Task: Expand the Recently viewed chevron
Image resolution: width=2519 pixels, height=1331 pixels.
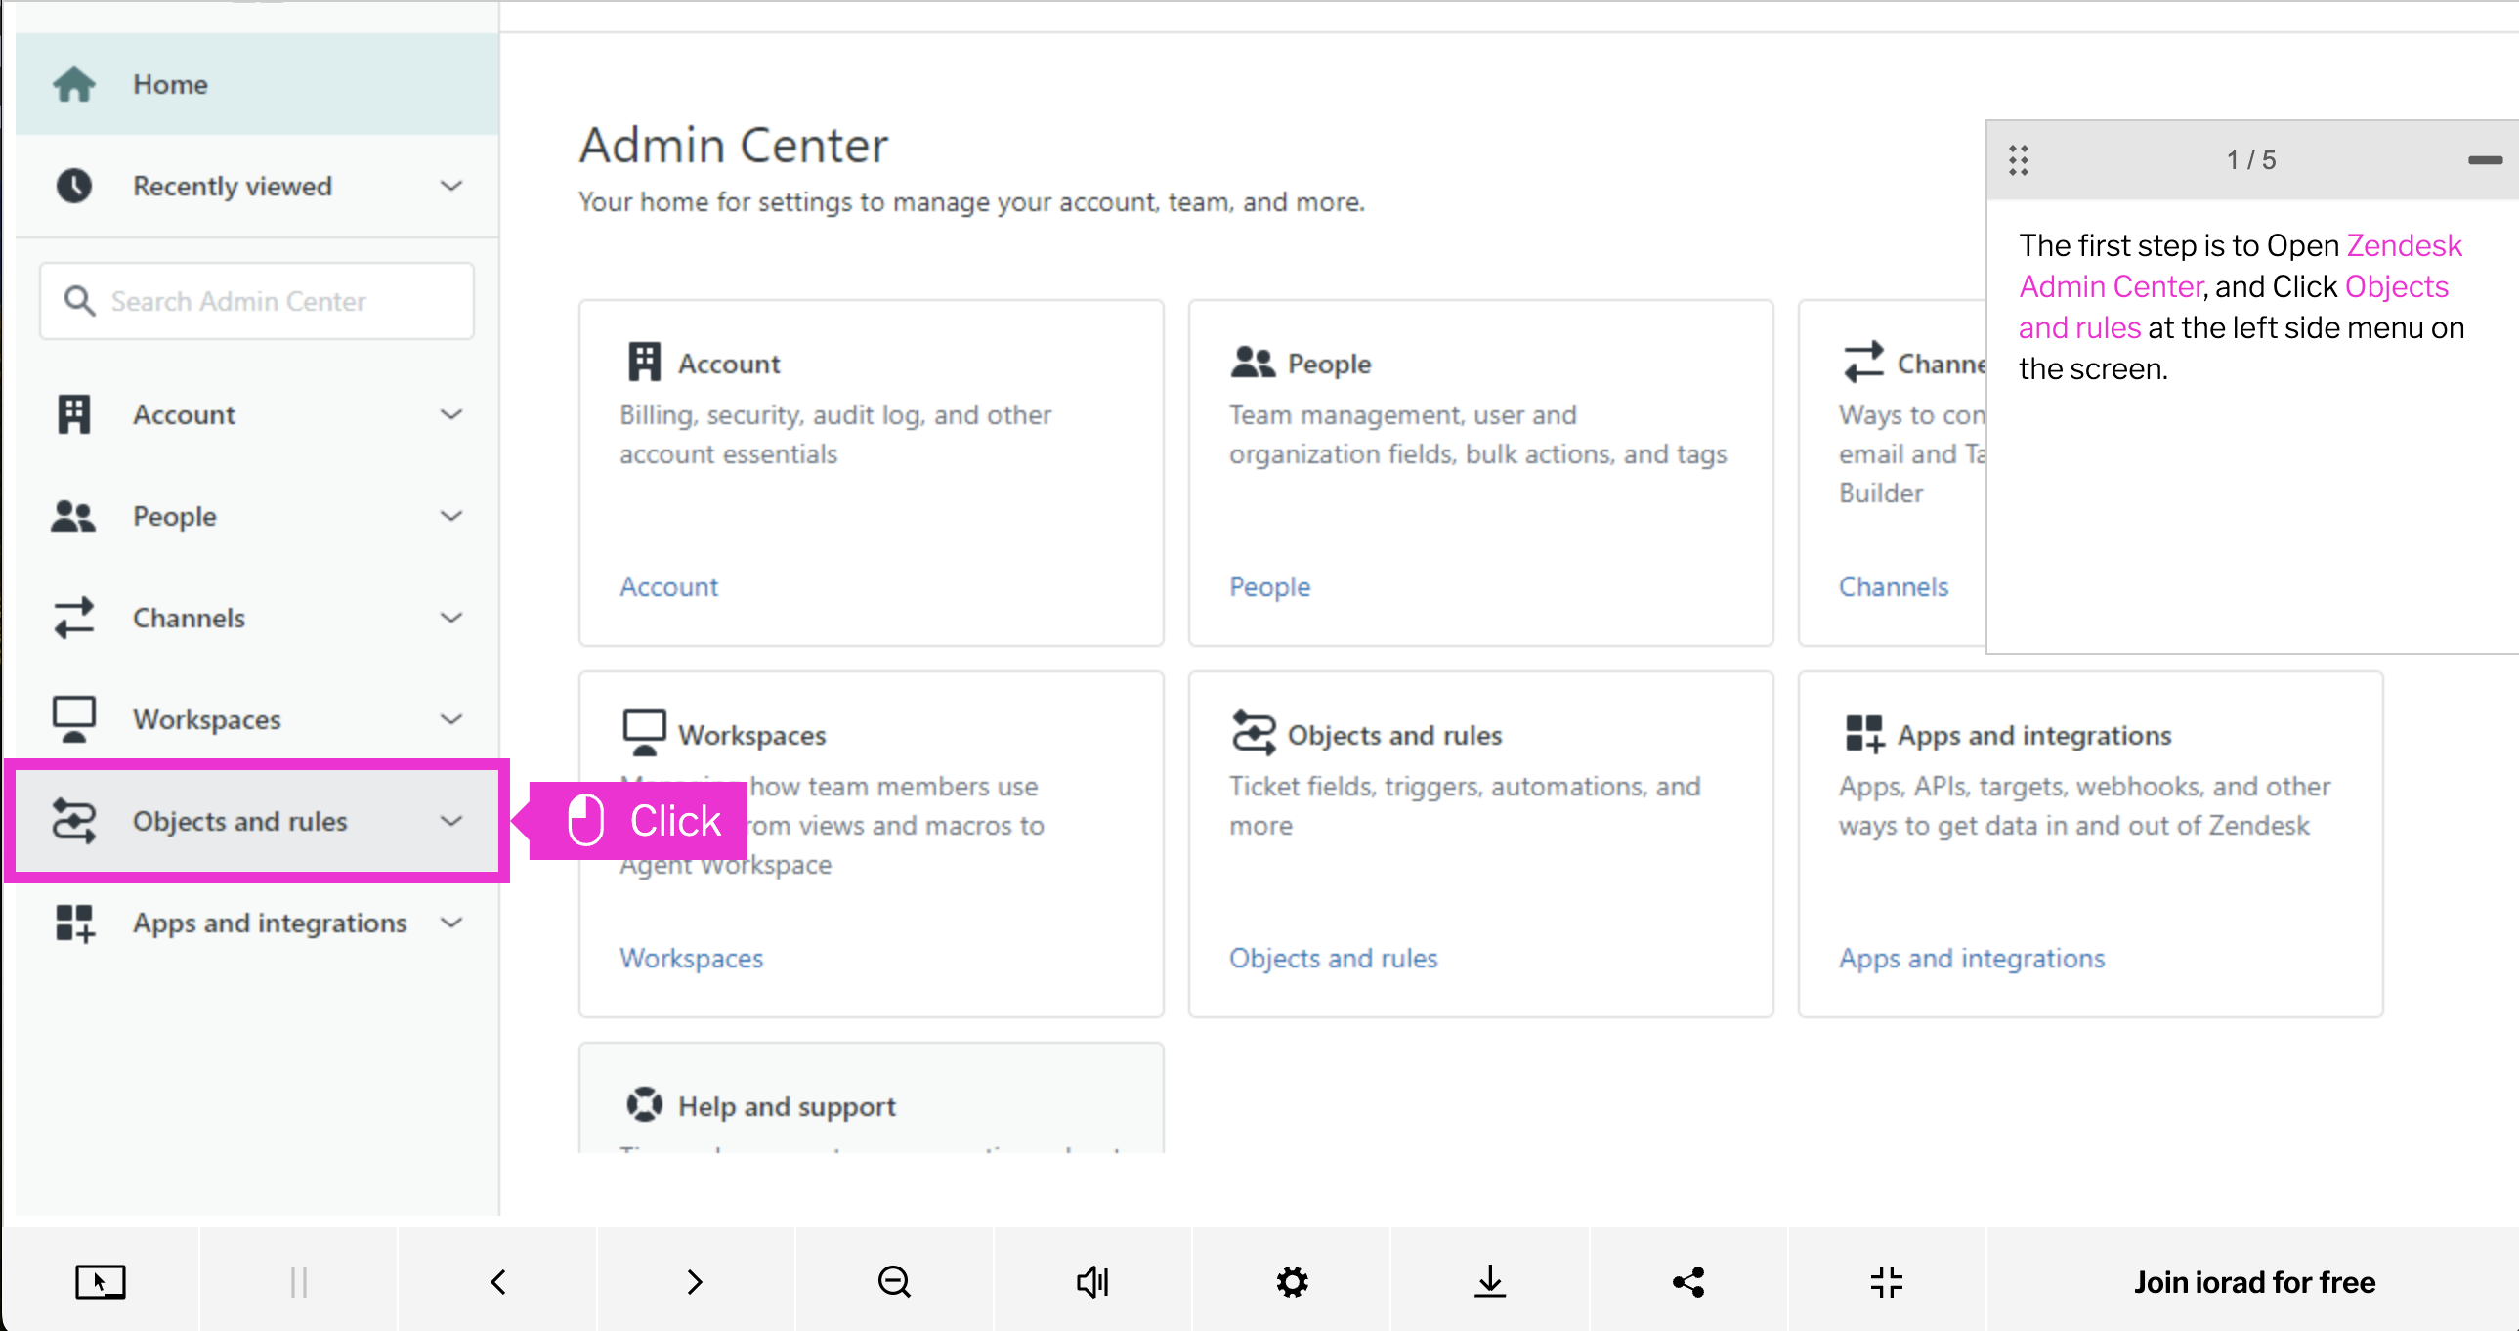Action: (450, 186)
